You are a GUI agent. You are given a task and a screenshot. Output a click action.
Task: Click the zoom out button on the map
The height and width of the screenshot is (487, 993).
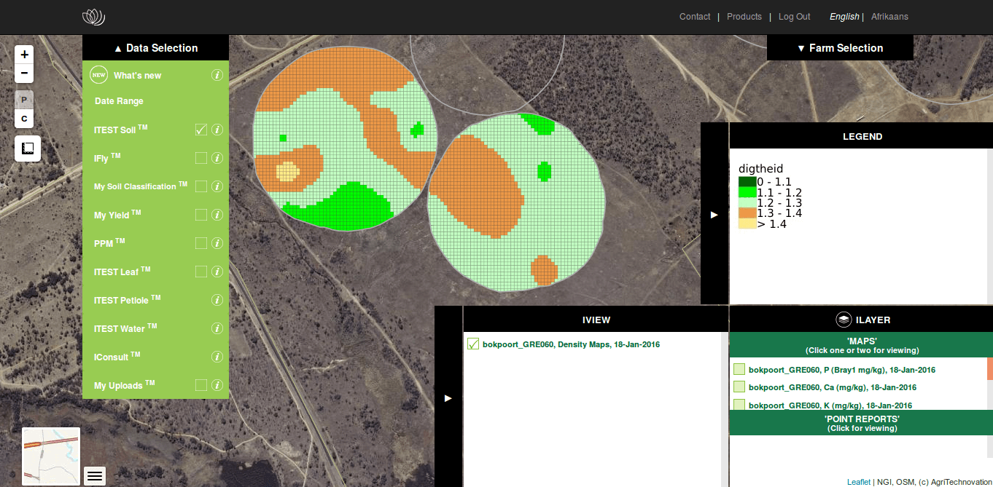[x=24, y=73]
